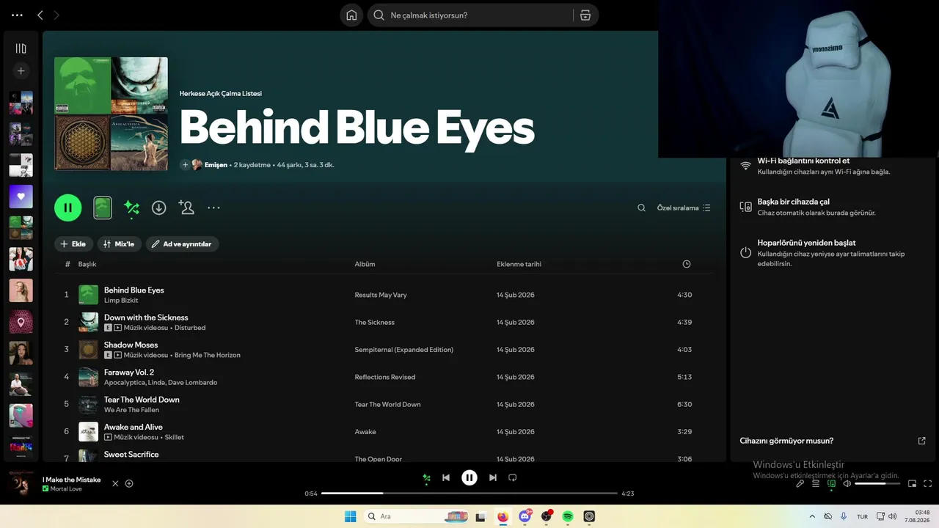Open the Spotify three-dot app menu
The image size is (939, 528).
point(17,15)
